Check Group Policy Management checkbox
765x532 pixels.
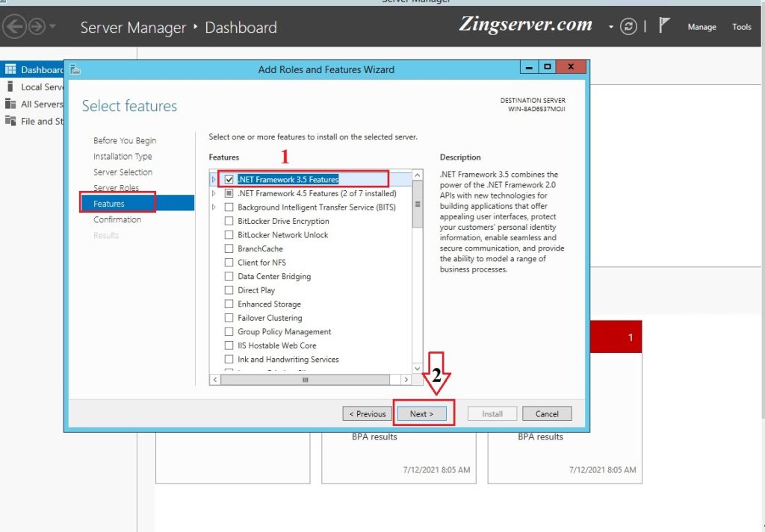[x=229, y=332]
